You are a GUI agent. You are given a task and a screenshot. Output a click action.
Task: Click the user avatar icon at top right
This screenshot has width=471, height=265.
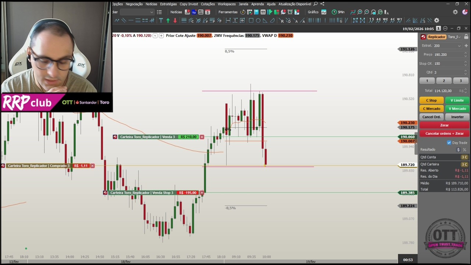[x=465, y=12]
